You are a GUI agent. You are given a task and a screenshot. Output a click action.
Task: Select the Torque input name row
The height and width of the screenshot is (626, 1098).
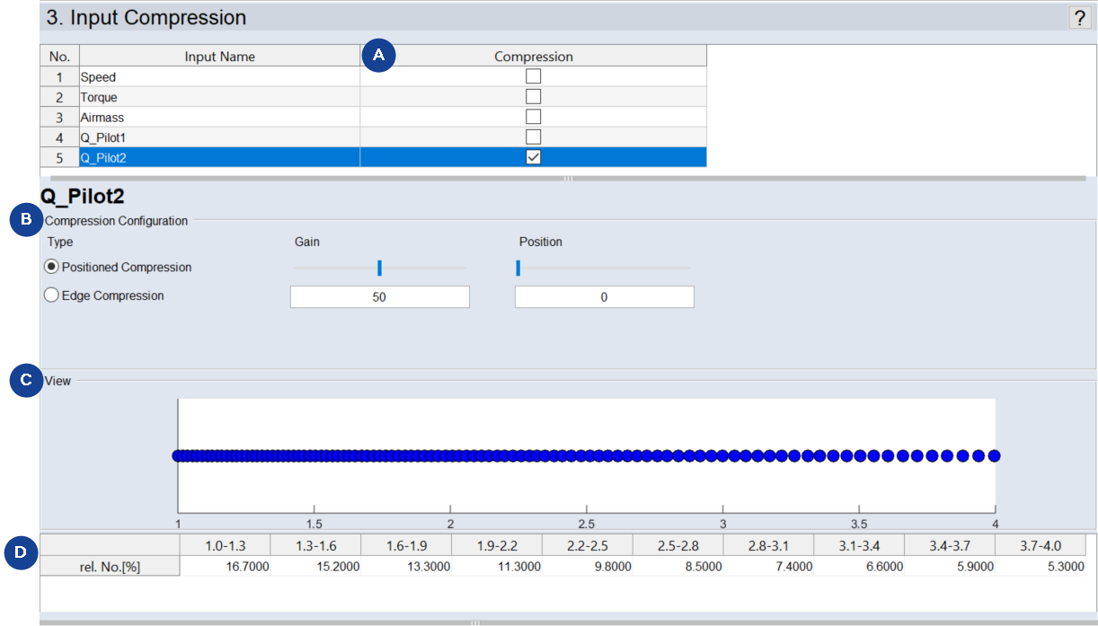[x=219, y=97]
